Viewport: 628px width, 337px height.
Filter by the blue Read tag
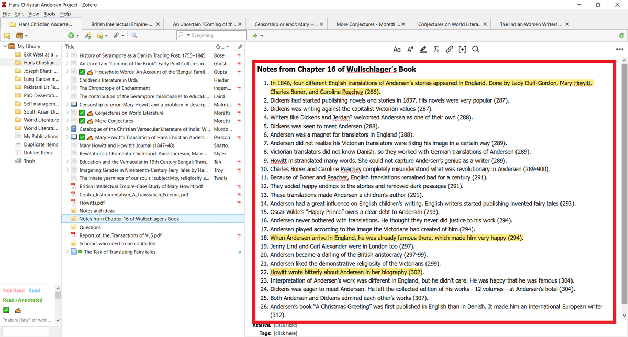point(34,290)
